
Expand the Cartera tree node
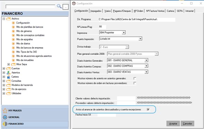pos(4,77)
